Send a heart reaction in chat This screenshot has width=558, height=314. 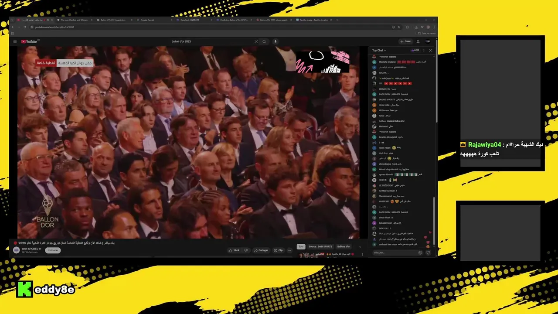(428, 253)
